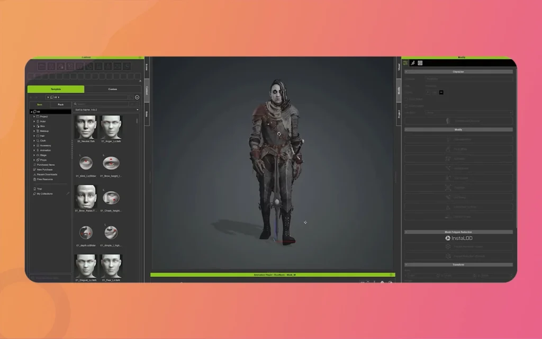Click the Hair category folder icon
The image size is (542, 339).
(38, 136)
